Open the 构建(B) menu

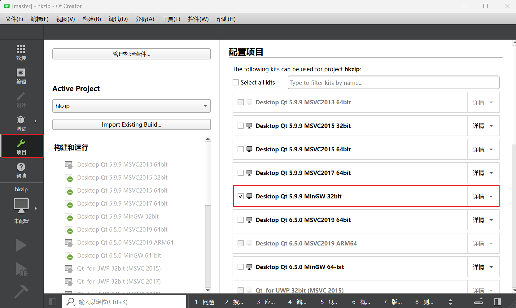[92, 19]
